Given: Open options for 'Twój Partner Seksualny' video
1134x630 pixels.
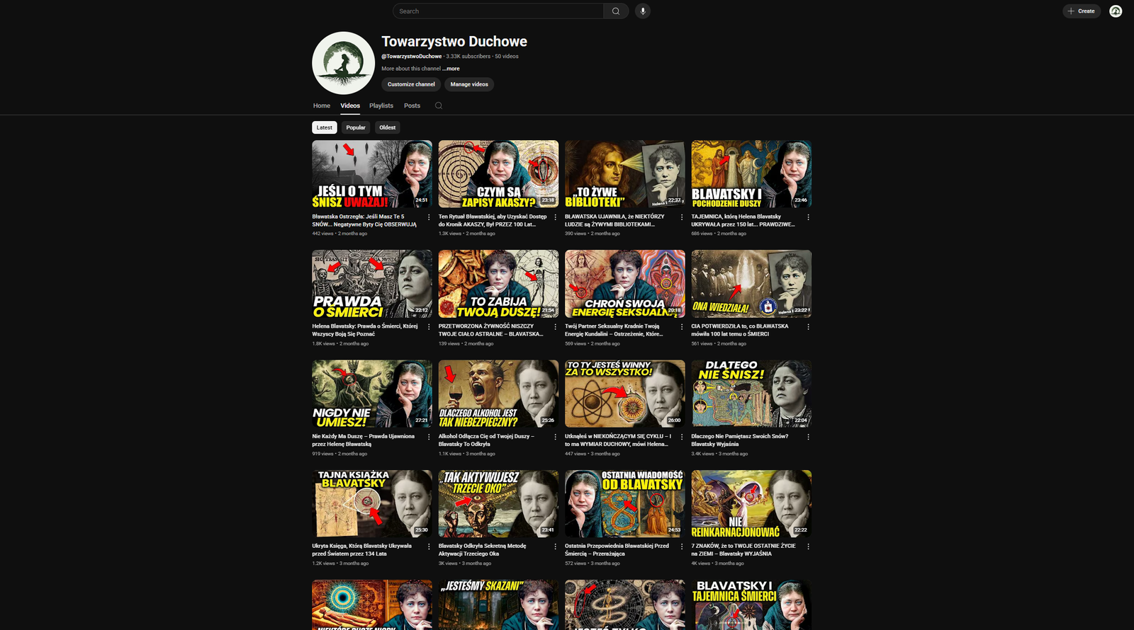Looking at the screenshot, I should tap(682, 327).
